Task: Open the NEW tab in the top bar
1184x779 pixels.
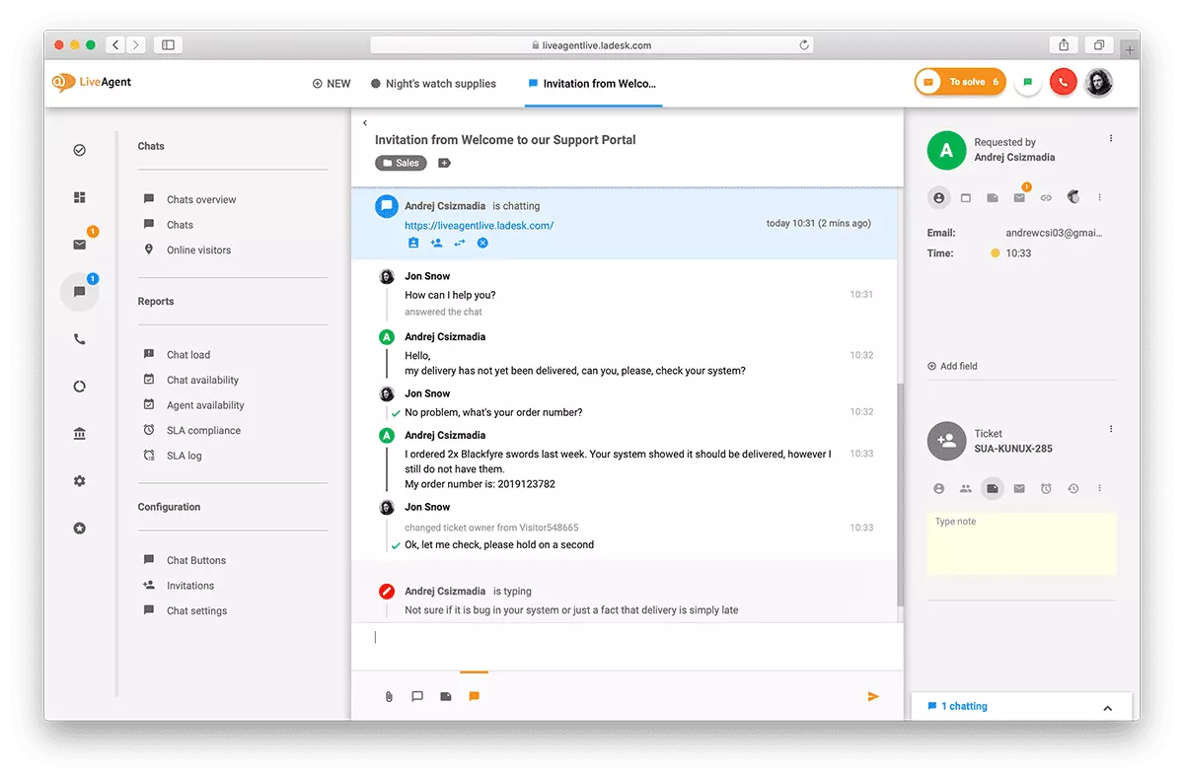Action: pos(332,84)
